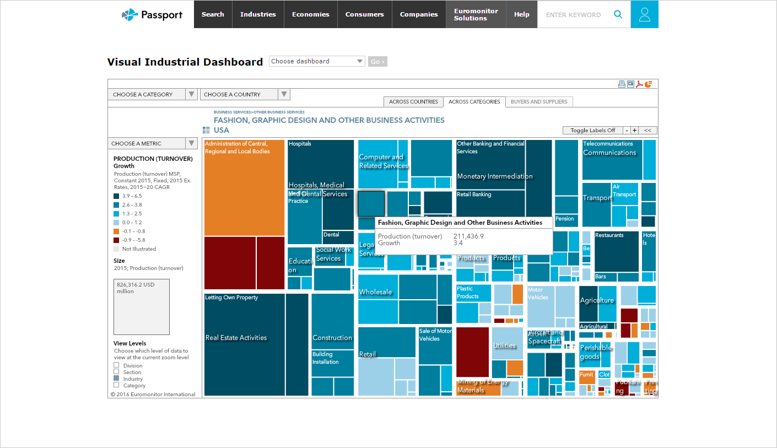777x448 pixels.
Task: Open the Choose a Category dropdown
Action: (152, 94)
